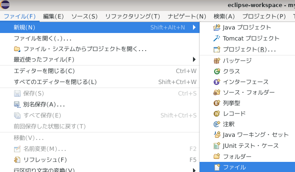Open the ソース(S) menu
Image resolution: width=295 pixels, height=172 pixels.
(x=84, y=16)
